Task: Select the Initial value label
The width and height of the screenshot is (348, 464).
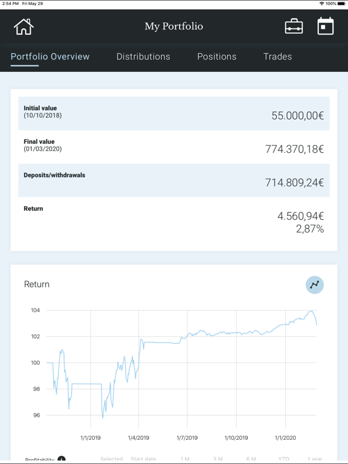Action: [x=40, y=108]
